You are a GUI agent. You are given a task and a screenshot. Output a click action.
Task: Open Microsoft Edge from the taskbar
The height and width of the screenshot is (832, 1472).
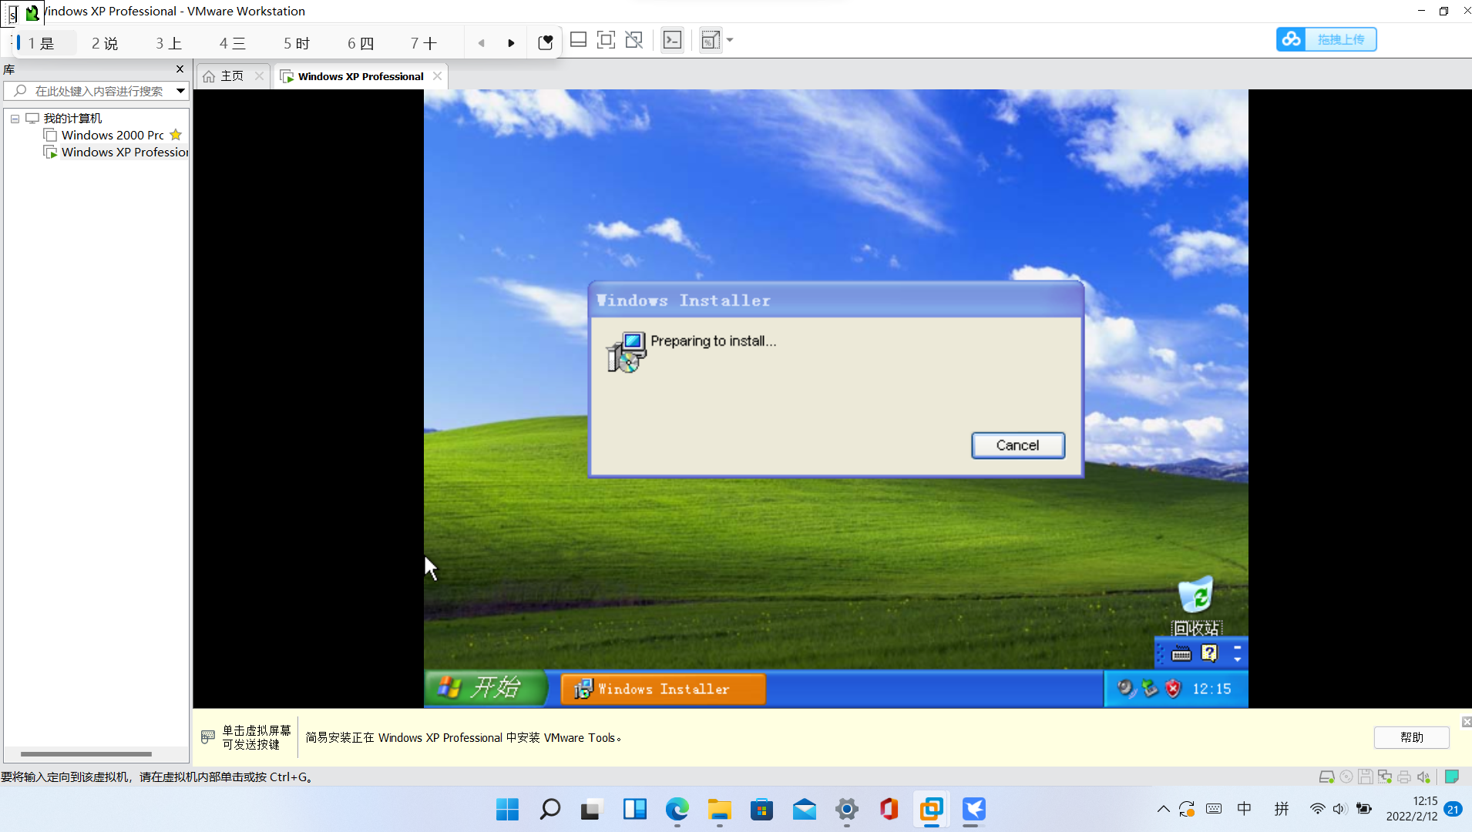point(677,809)
